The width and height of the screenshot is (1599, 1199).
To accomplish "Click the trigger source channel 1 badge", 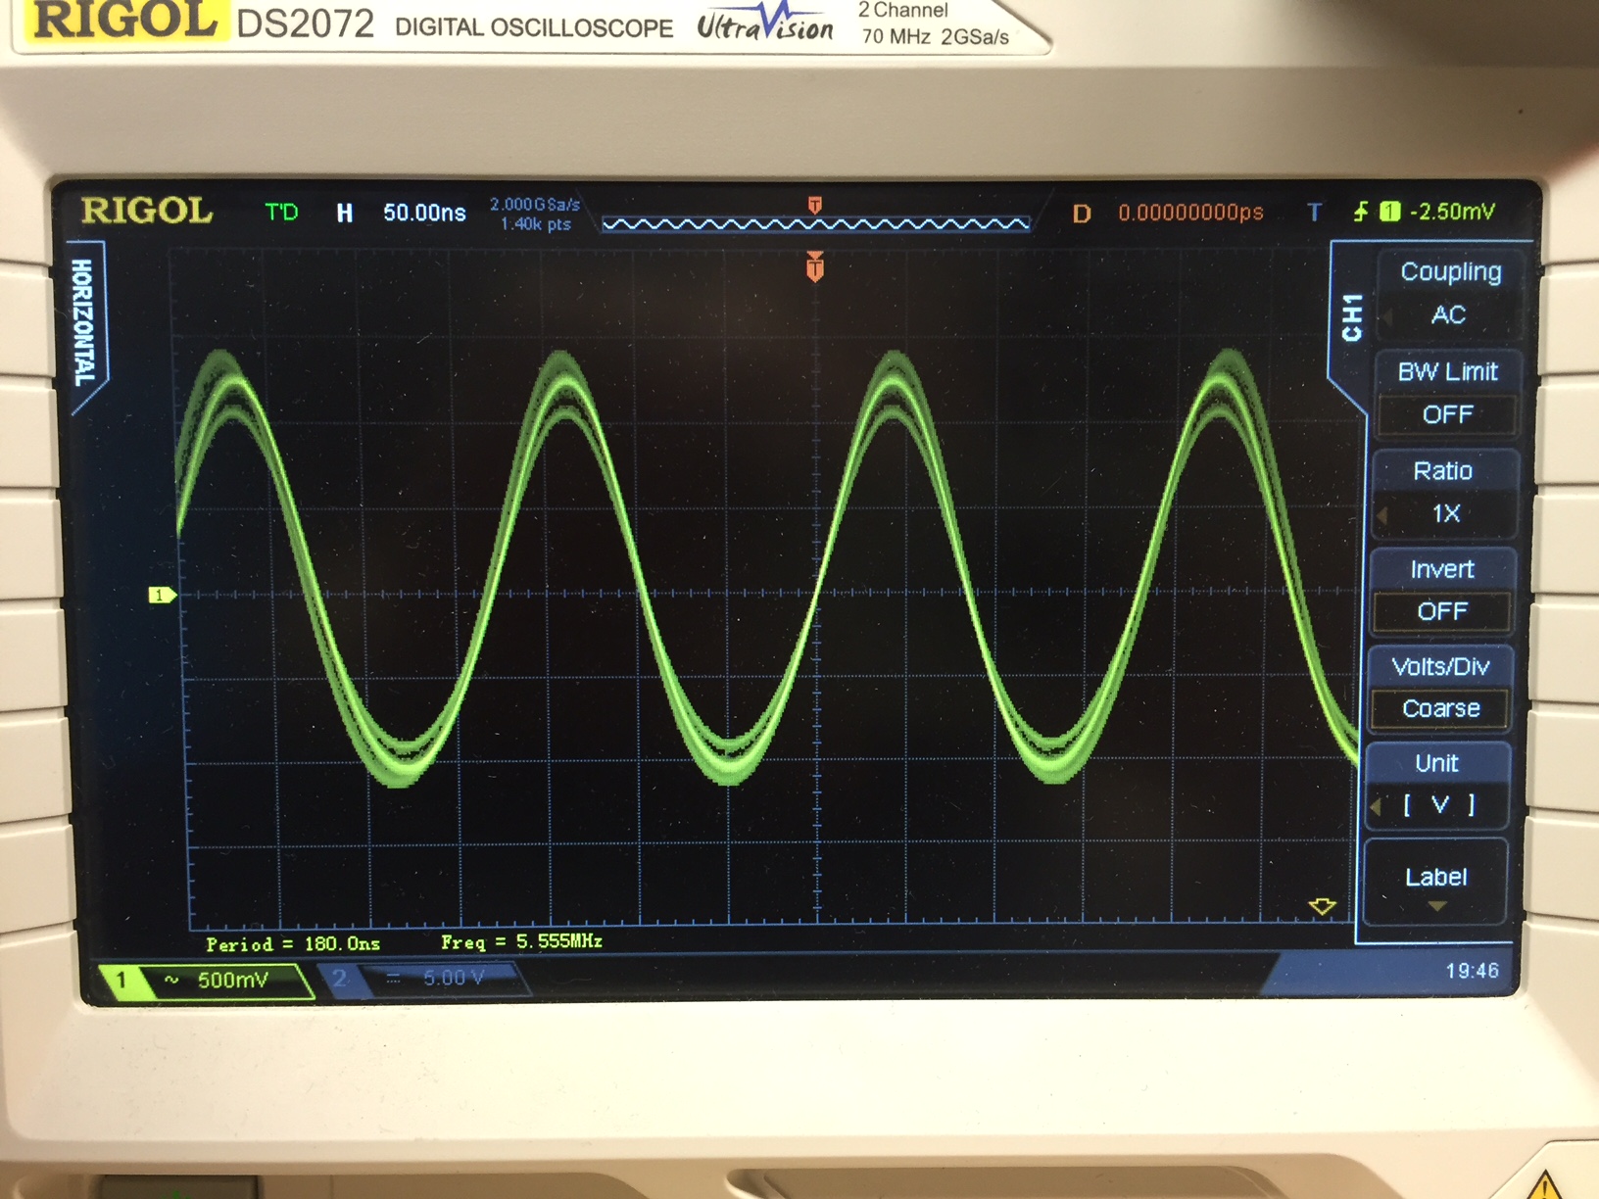I will coord(1389,212).
